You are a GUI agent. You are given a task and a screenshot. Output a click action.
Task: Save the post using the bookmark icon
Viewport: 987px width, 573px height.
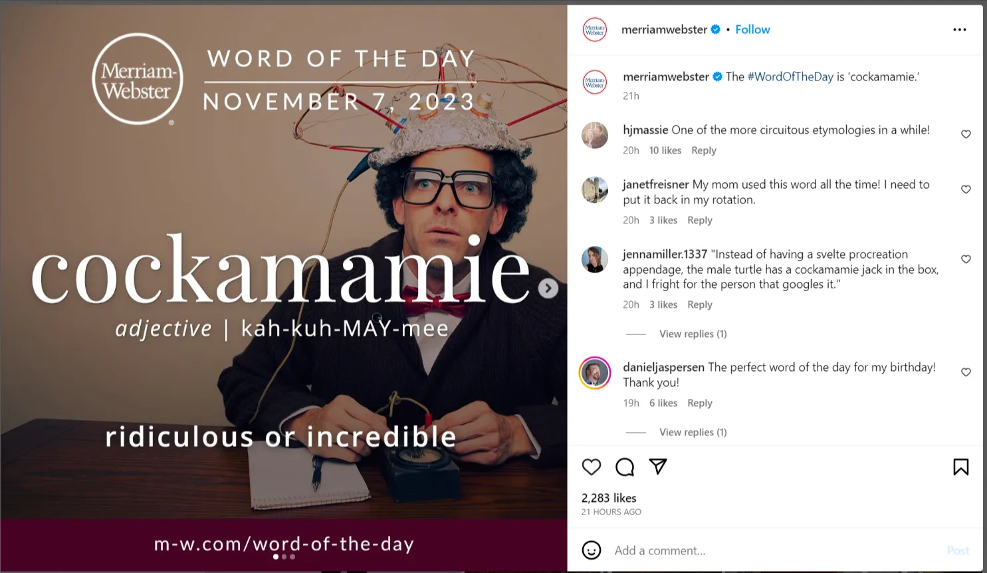point(960,467)
